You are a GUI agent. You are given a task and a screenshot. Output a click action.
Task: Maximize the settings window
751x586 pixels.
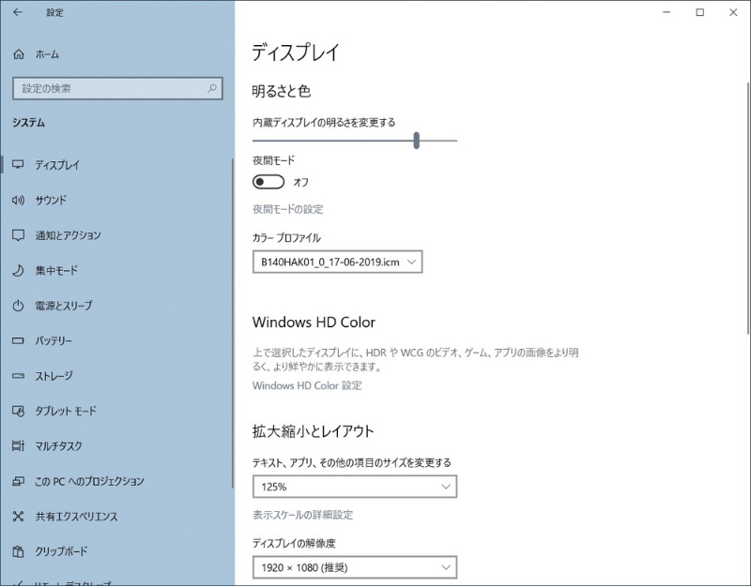point(699,12)
